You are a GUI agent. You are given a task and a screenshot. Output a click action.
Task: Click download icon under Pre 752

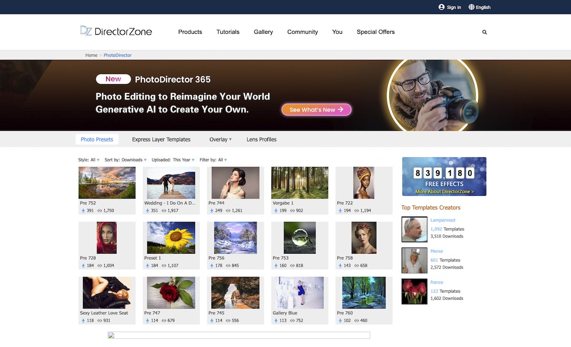click(x=83, y=210)
